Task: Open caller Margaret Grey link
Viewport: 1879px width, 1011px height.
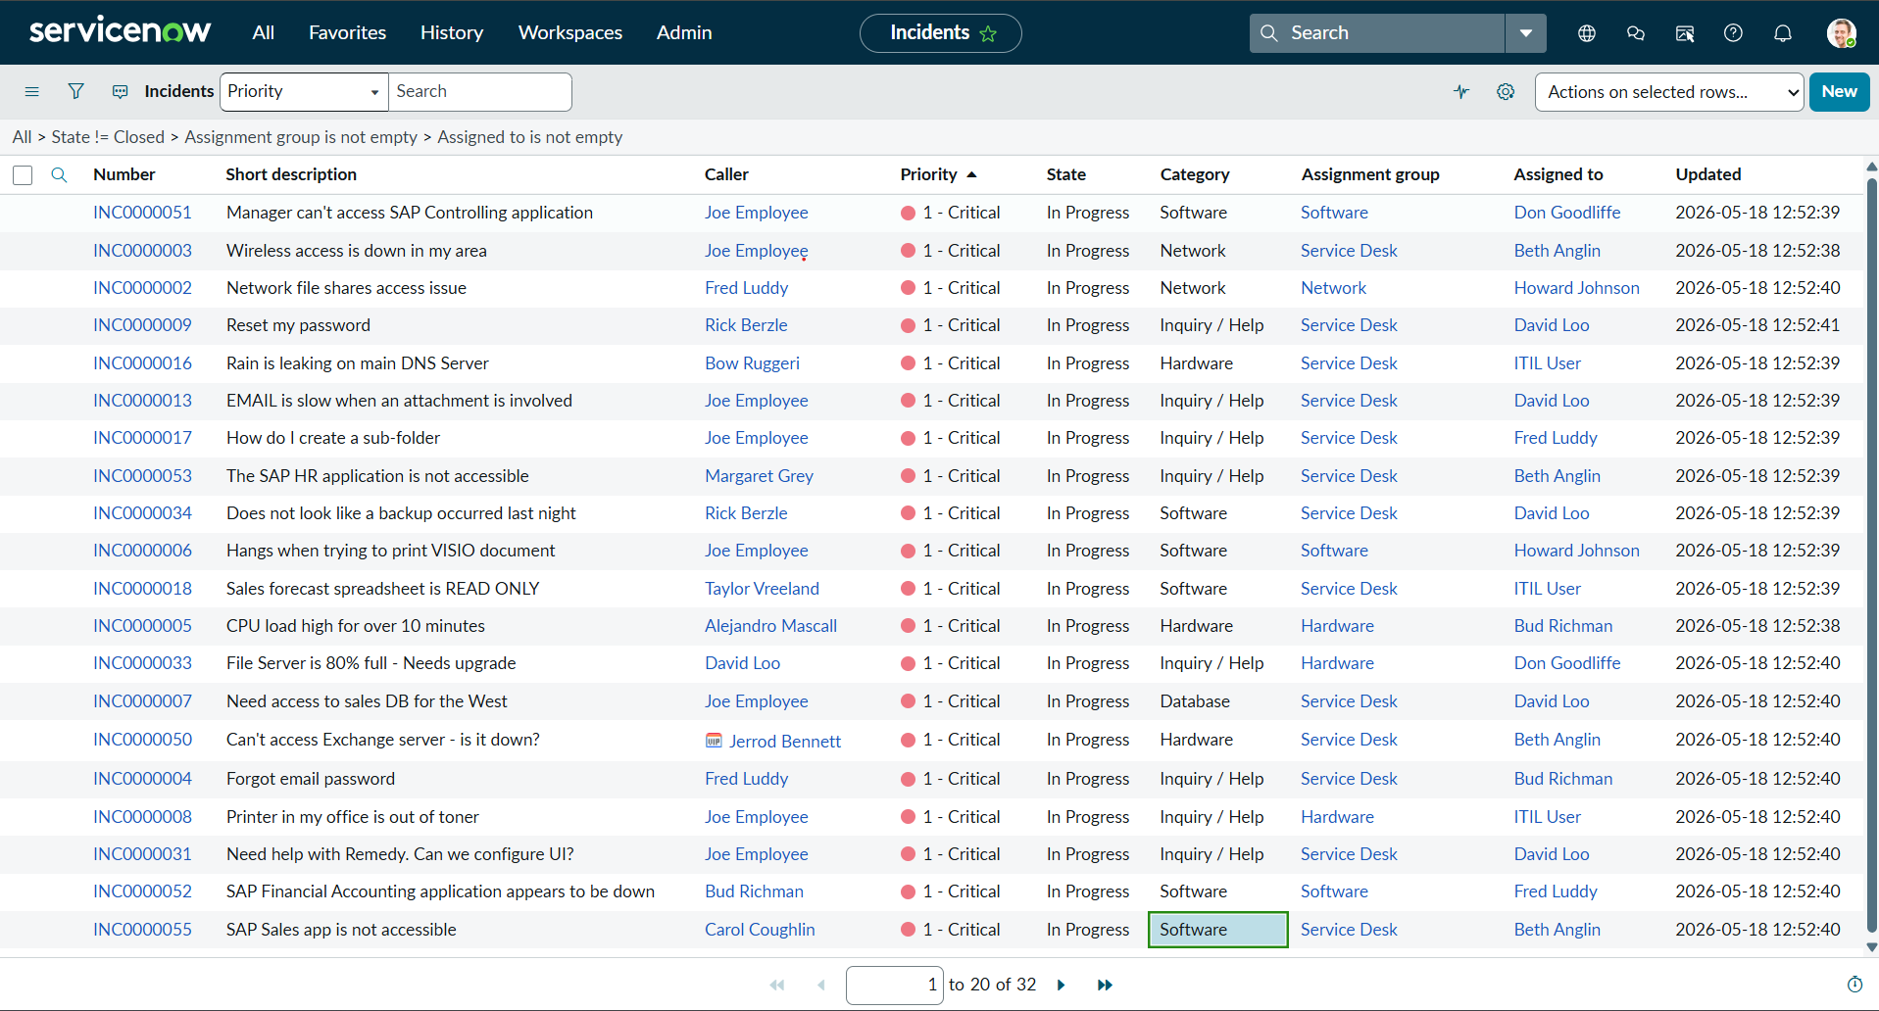Action: 759,476
